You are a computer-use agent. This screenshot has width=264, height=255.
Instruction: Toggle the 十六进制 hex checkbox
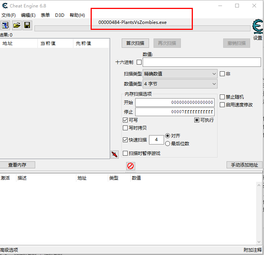[139, 62]
